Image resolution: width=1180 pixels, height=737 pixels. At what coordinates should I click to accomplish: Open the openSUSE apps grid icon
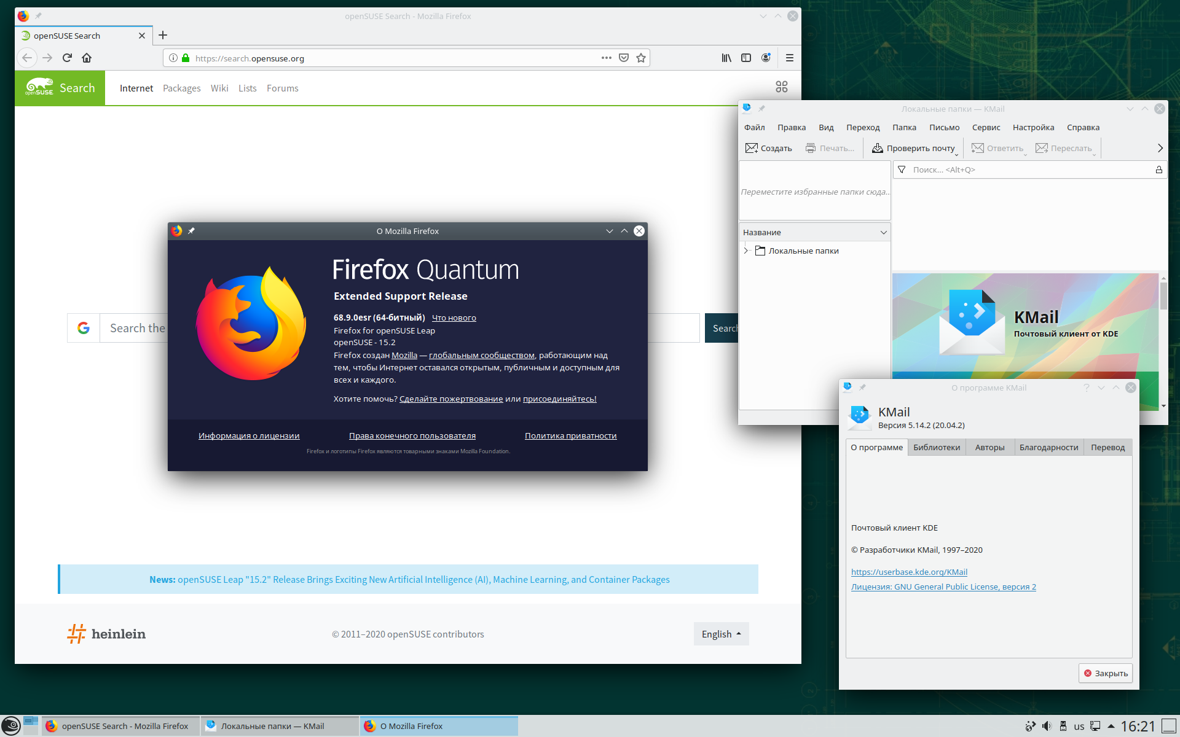click(782, 87)
